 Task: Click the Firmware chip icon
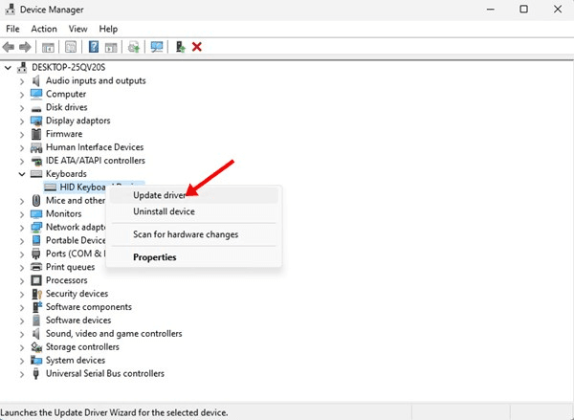[x=36, y=134]
